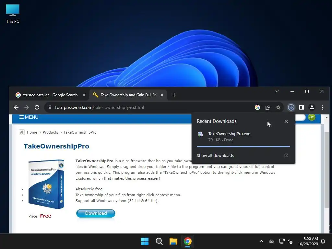
Task: Reload the current page
Action: [37, 107]
